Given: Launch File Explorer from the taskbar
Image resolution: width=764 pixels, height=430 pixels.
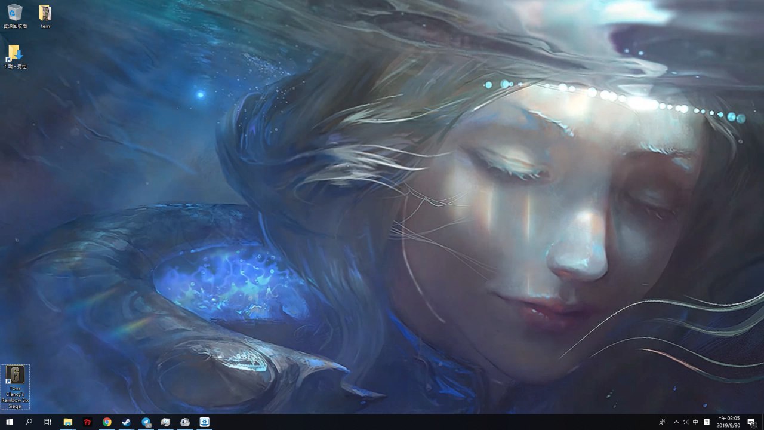Looking at the screenshot, I should point(68,422).
